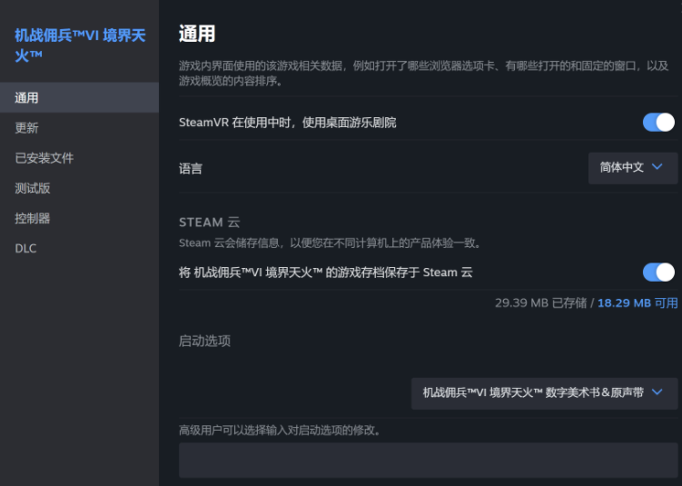Click the 语言 setting label
Viewport: 682px width, 486px height.
coord(191,169)
